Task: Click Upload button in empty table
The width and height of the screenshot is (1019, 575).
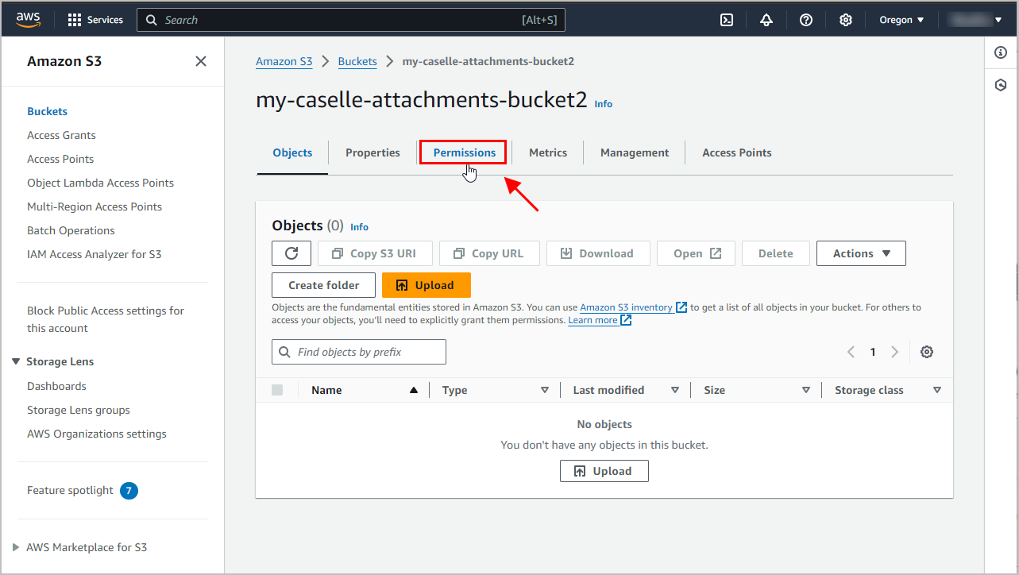Action: click(604, 471)
